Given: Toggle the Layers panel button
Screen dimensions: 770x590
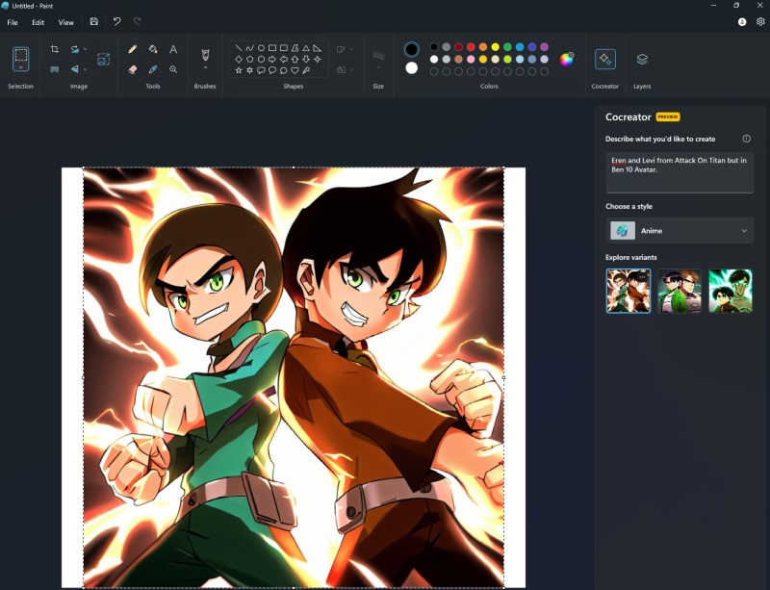Looking at the screenshot, I should (x=642, y=60).
